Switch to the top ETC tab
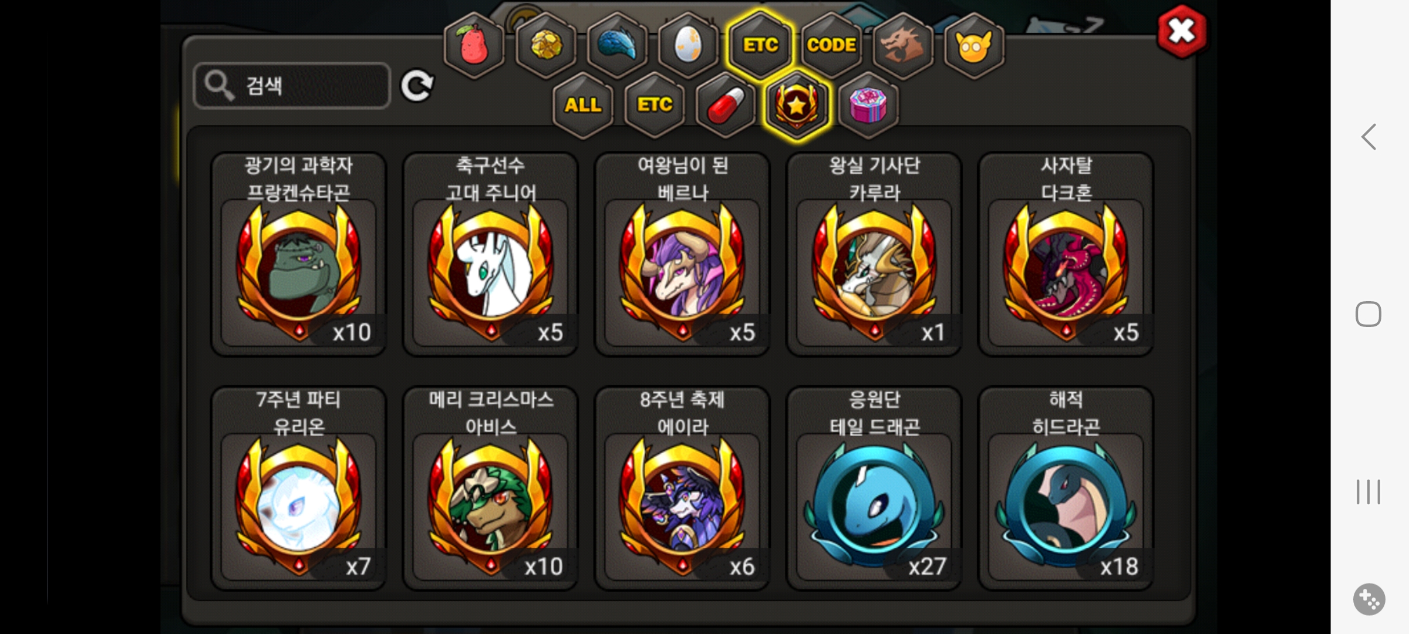 (760, 45)
